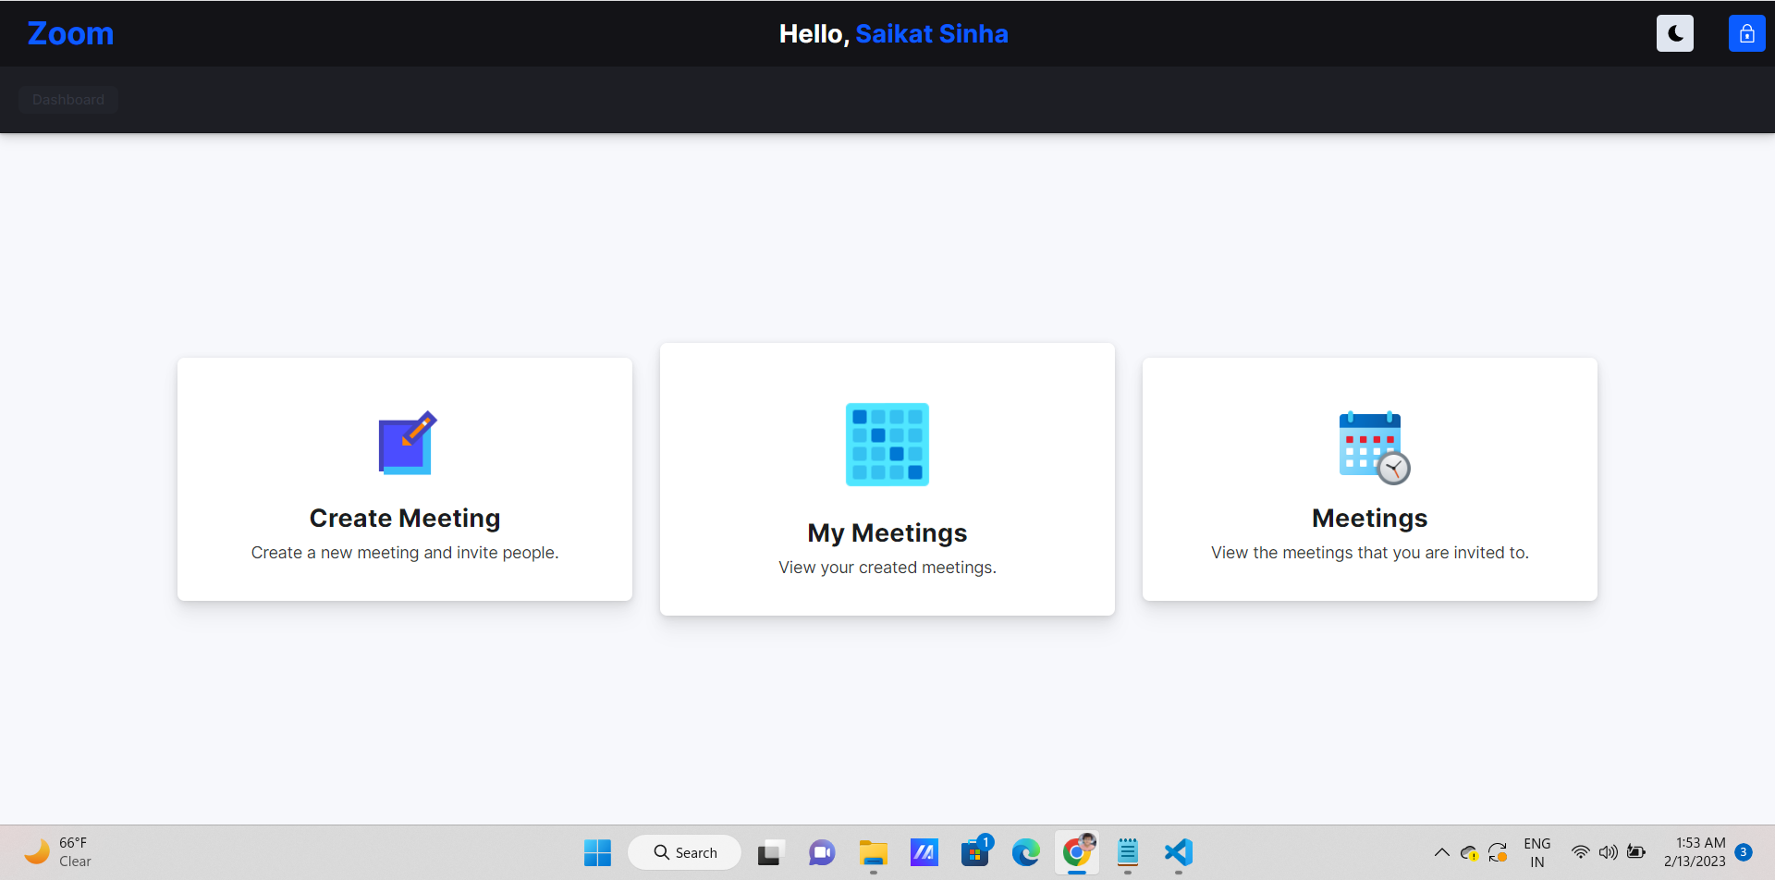Viewport: 1775px width, 880px height.
Task: Click the Create Meeting pencil icon
Action: pos(407,443)
